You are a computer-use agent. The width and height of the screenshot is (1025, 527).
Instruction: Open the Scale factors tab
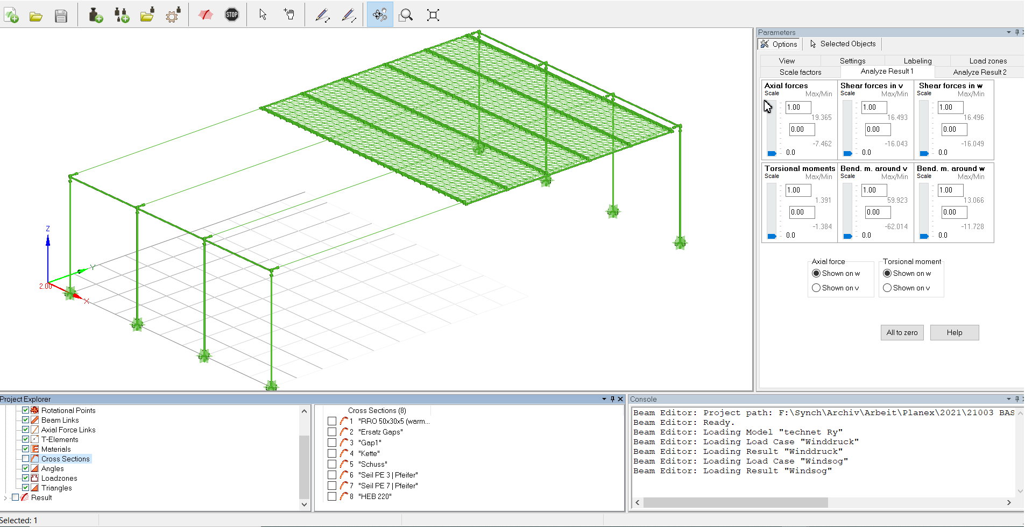(x=800, y=72)
